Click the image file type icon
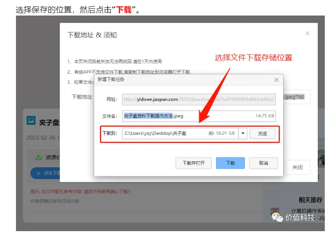This screenshot has width=333, height=238. (x=31, y=121)
